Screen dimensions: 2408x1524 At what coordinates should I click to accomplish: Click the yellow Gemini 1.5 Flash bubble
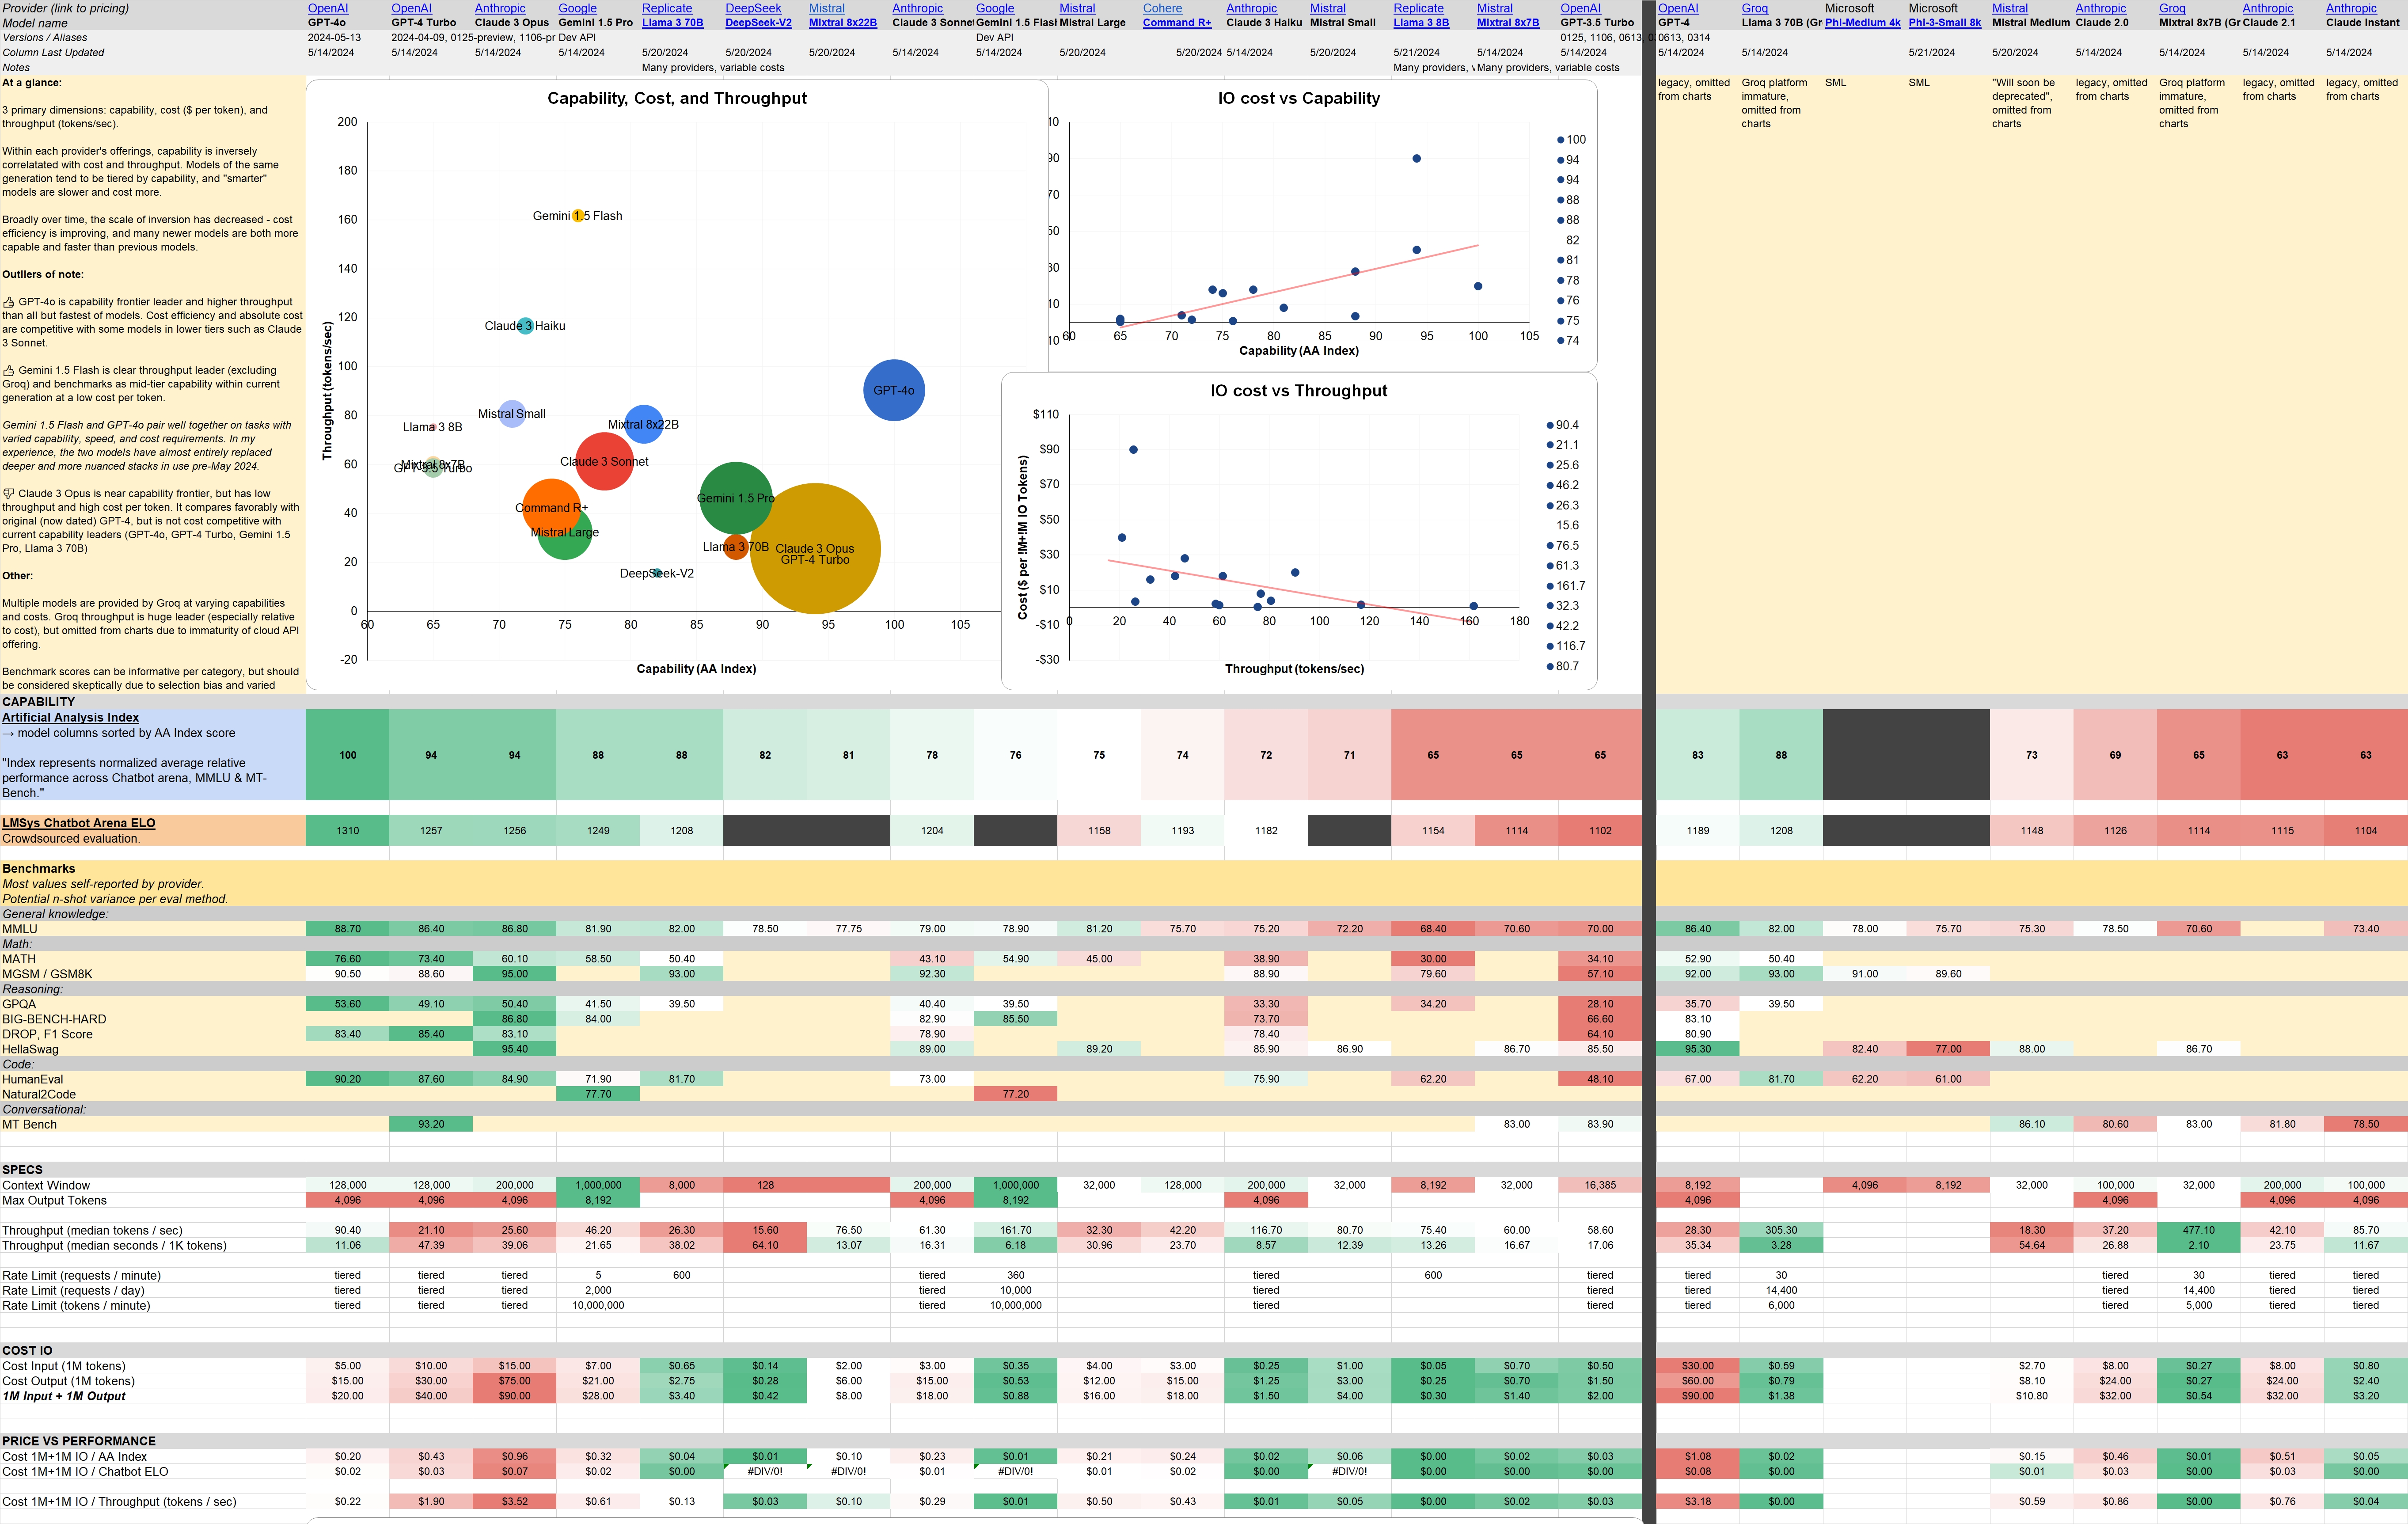578,215
